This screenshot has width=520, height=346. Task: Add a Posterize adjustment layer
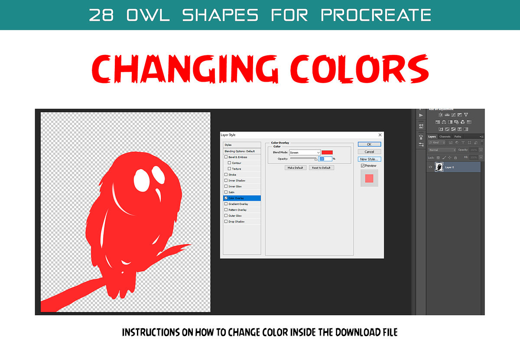pyautogui.click(x=447, y=129)
